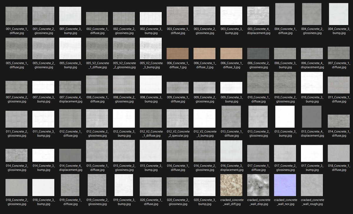353x214 pixels.
Task: Open 002_Concrete_3_bump.jpg
Action: pos(151,15)
